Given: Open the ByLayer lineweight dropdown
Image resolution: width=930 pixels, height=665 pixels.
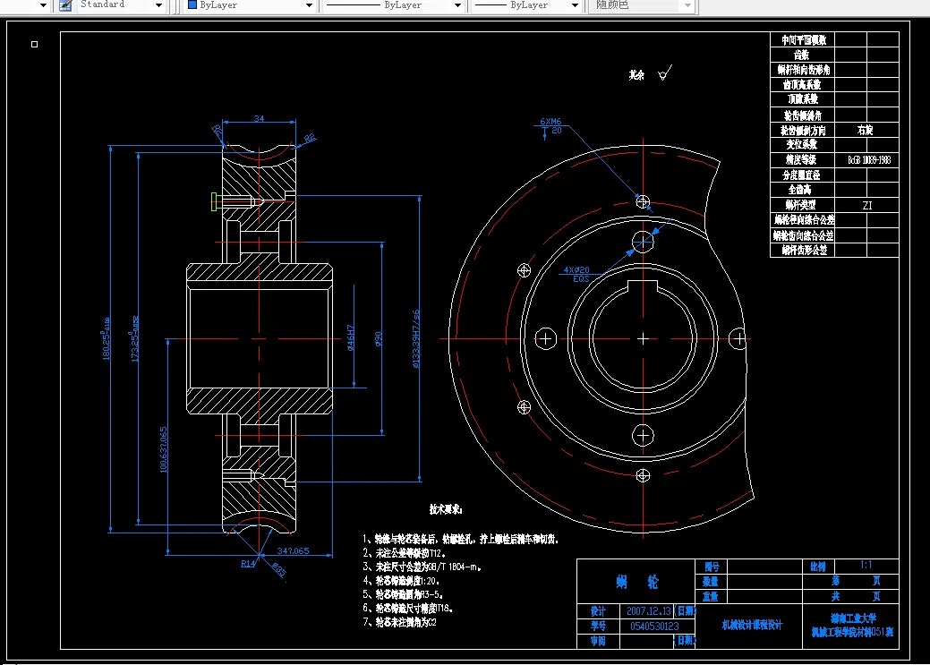Looking at the screenshot, I should point(575,5).
